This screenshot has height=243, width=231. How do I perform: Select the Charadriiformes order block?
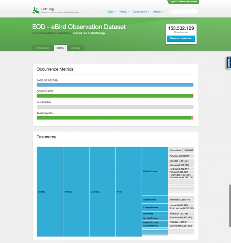pyautogui.click(x=155, y=208)
